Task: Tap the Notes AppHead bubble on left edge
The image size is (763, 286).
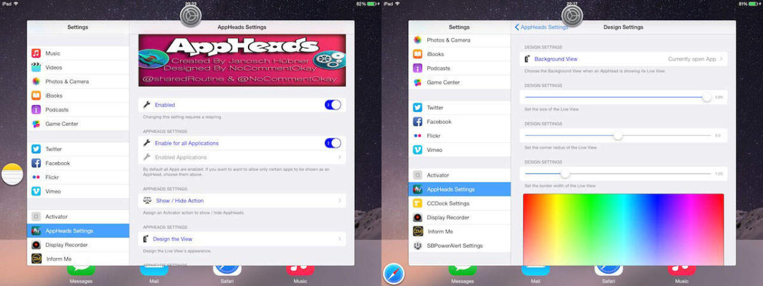Action: click(x=12, y=174)
